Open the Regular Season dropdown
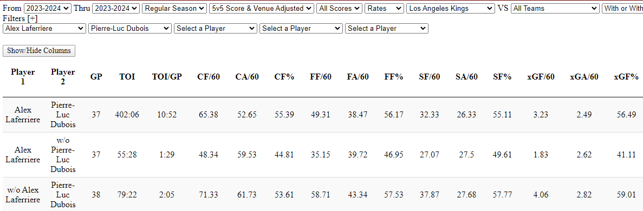The width and height of the screenshot is (643, 211). (174, 8)
